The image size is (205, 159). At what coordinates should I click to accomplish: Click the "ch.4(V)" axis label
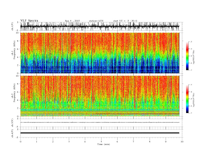12,133
